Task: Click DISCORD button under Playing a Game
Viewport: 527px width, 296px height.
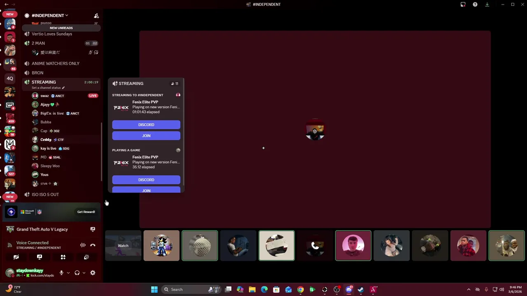Action: click(x=146, y=180)
